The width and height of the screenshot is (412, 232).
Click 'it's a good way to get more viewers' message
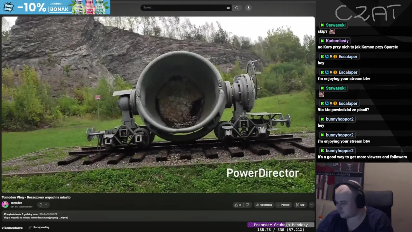[x=362, y=157]
